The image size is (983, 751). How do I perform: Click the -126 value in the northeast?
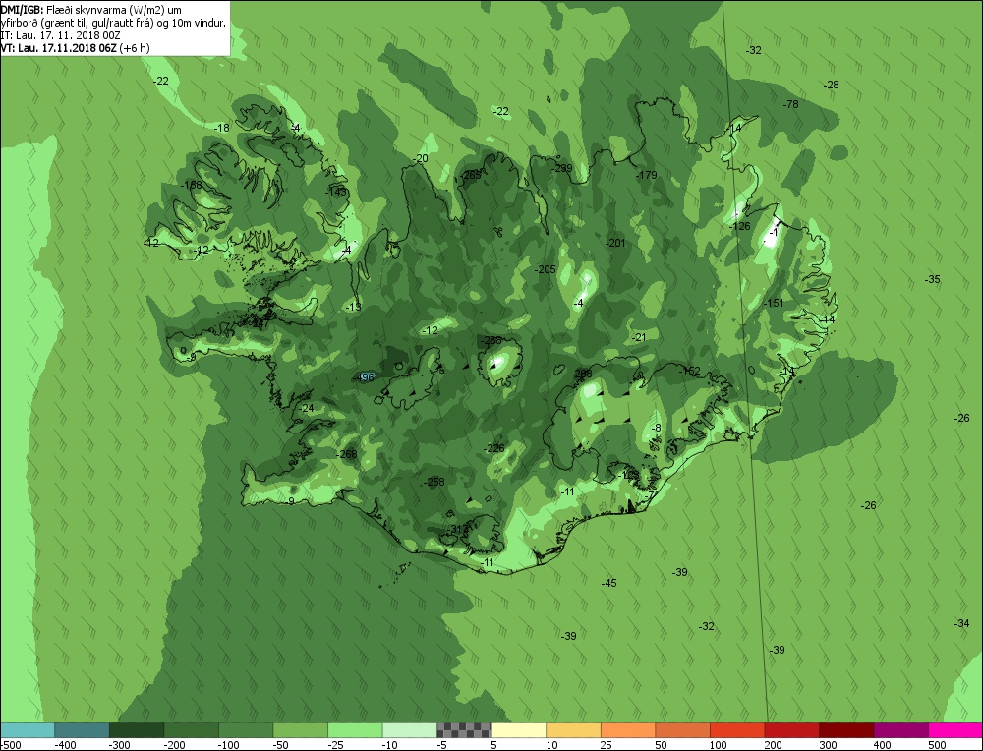pos(740,226)
